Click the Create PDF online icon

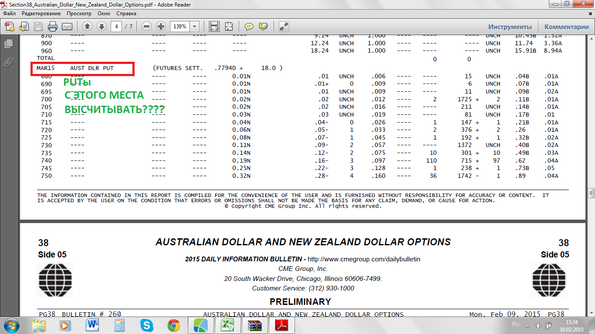10,27
